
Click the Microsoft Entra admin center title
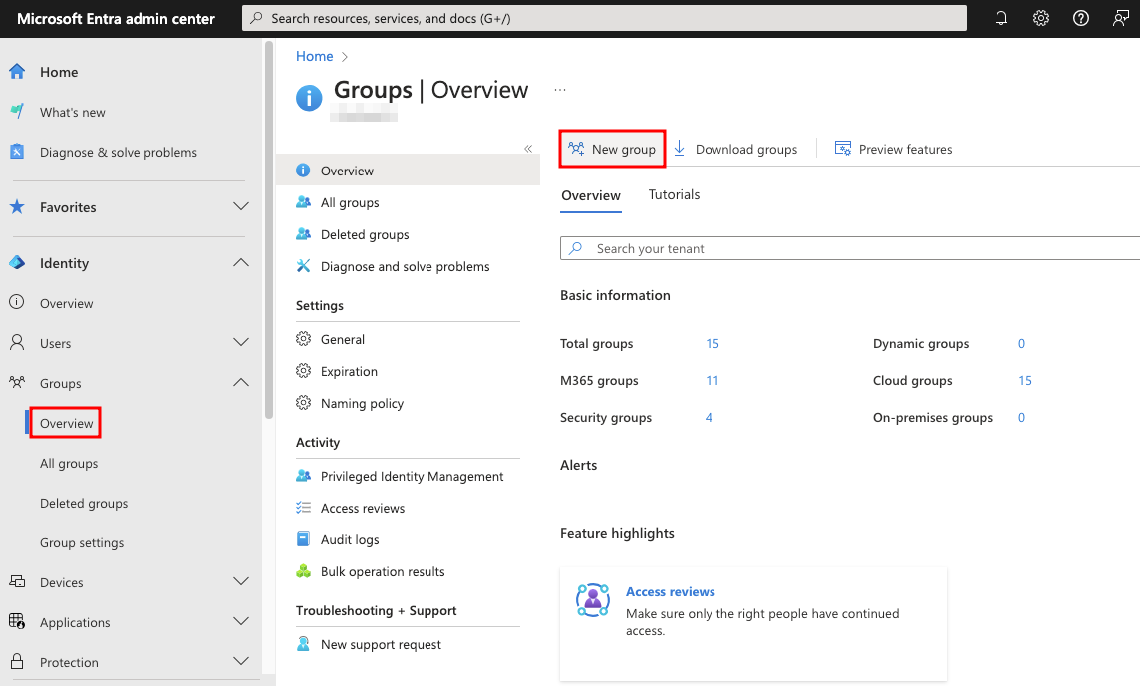[x=117, y=19]
